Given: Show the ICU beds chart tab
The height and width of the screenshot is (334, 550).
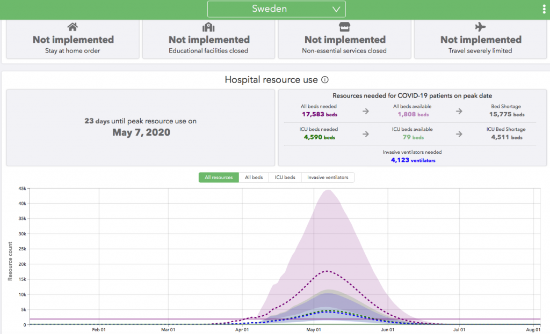Looking at the screenshot, I should click(x=285, y=177).
